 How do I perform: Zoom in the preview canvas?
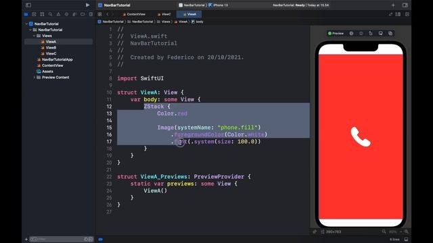tap(406, 232)
